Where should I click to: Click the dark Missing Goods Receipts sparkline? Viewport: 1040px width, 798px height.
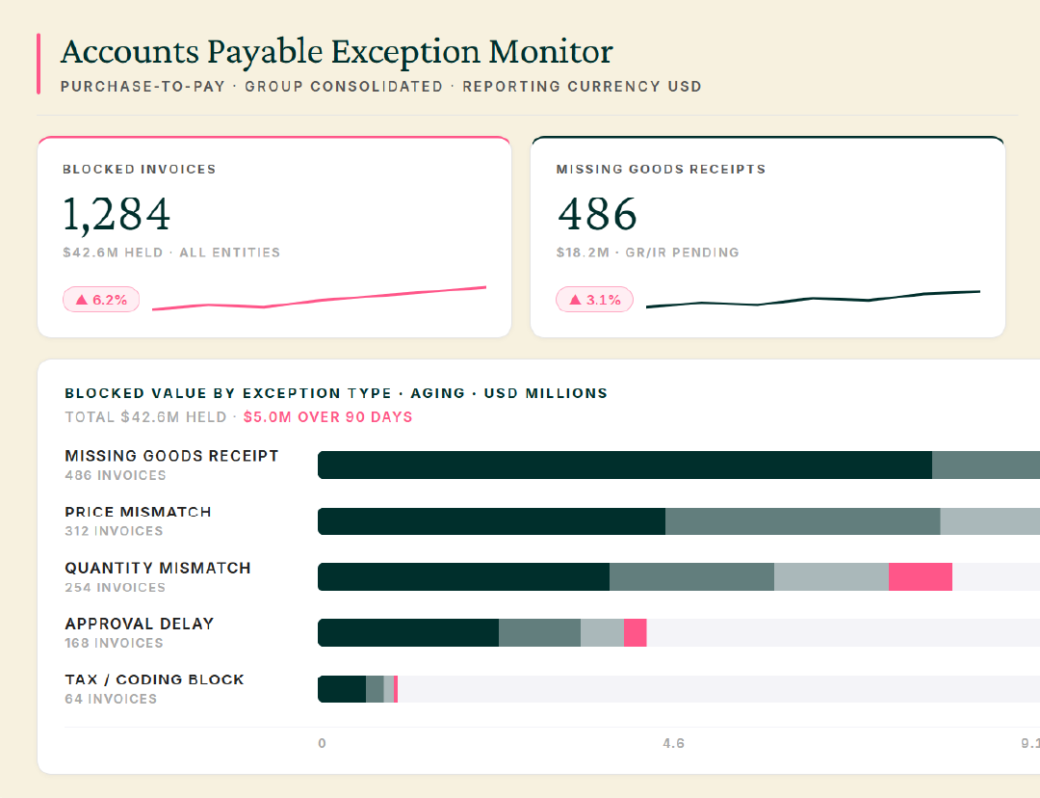813,299
